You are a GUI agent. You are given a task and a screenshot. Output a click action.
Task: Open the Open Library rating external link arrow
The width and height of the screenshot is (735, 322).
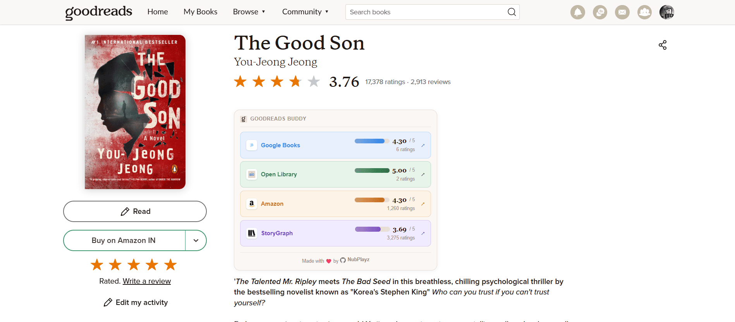coord(423,174)
